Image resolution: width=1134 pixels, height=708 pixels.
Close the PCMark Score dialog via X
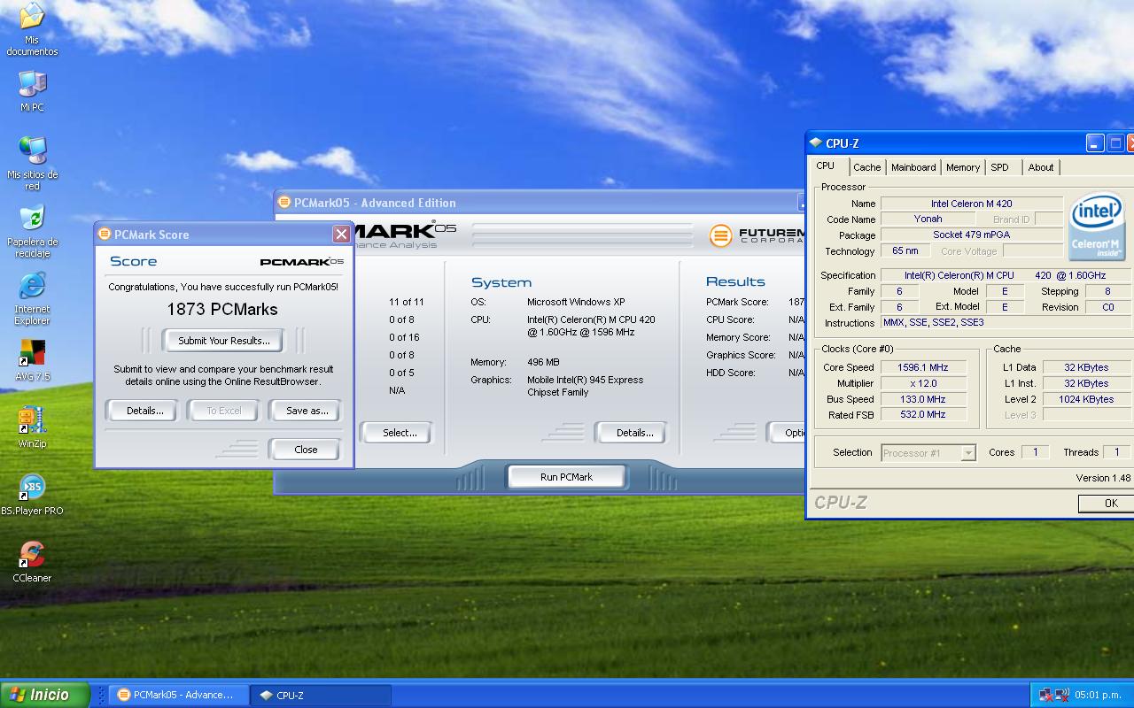341,234
